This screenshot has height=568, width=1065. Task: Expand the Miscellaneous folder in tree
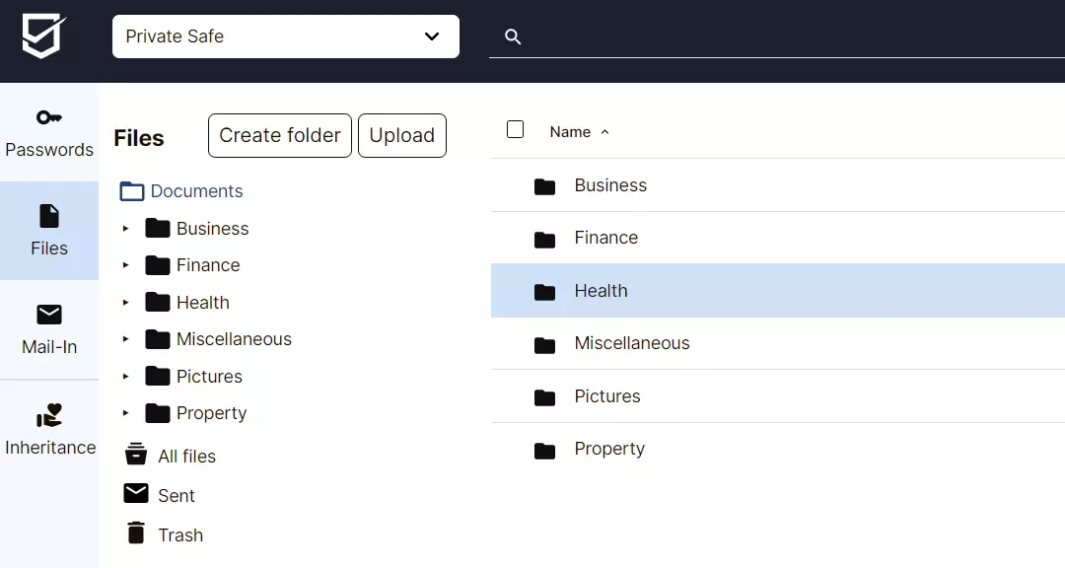tap(125, 339)
